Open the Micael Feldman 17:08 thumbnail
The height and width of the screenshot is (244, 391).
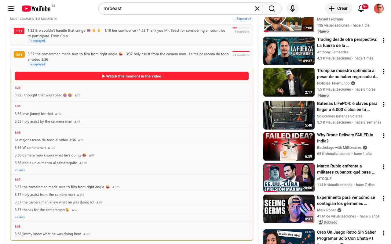tap(289, 24)
